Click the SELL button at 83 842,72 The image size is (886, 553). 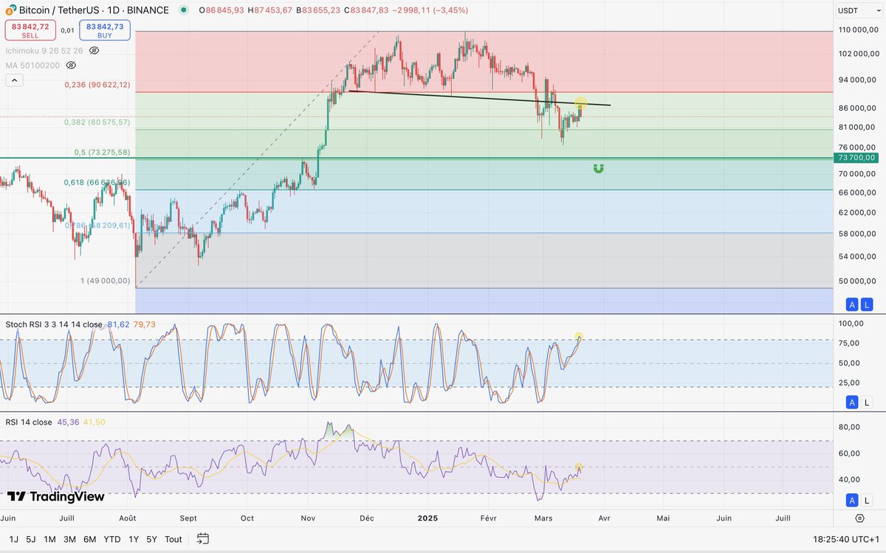click(30, 29)
